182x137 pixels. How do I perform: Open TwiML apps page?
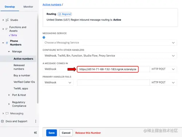click(x=21, y=89)
